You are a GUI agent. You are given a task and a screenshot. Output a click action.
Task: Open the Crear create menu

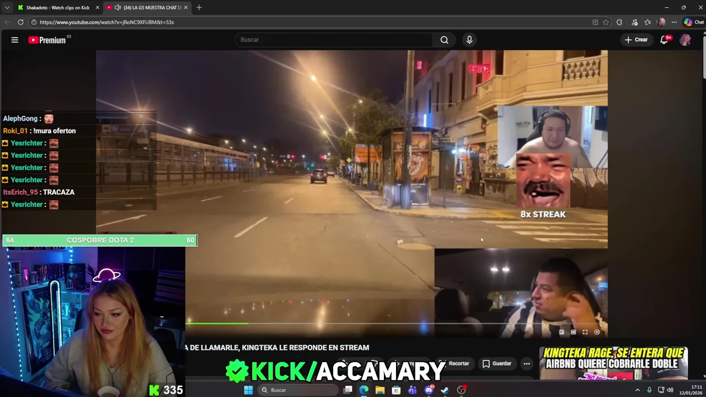click(x=636, y=40)
